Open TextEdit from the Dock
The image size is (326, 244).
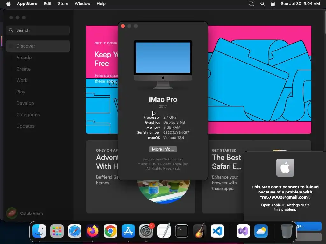[164, 231]
